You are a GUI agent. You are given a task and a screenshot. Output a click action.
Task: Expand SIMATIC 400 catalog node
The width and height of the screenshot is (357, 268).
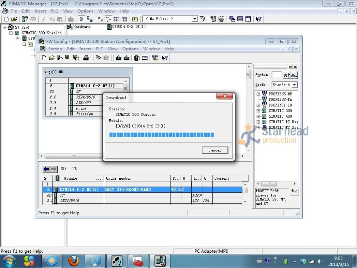tap(258, 116)
